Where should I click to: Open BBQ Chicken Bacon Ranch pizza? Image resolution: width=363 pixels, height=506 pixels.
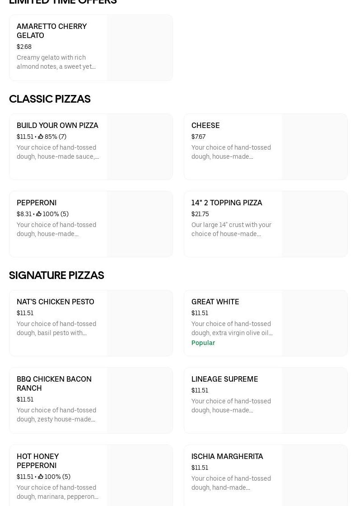tap(54, 383)
